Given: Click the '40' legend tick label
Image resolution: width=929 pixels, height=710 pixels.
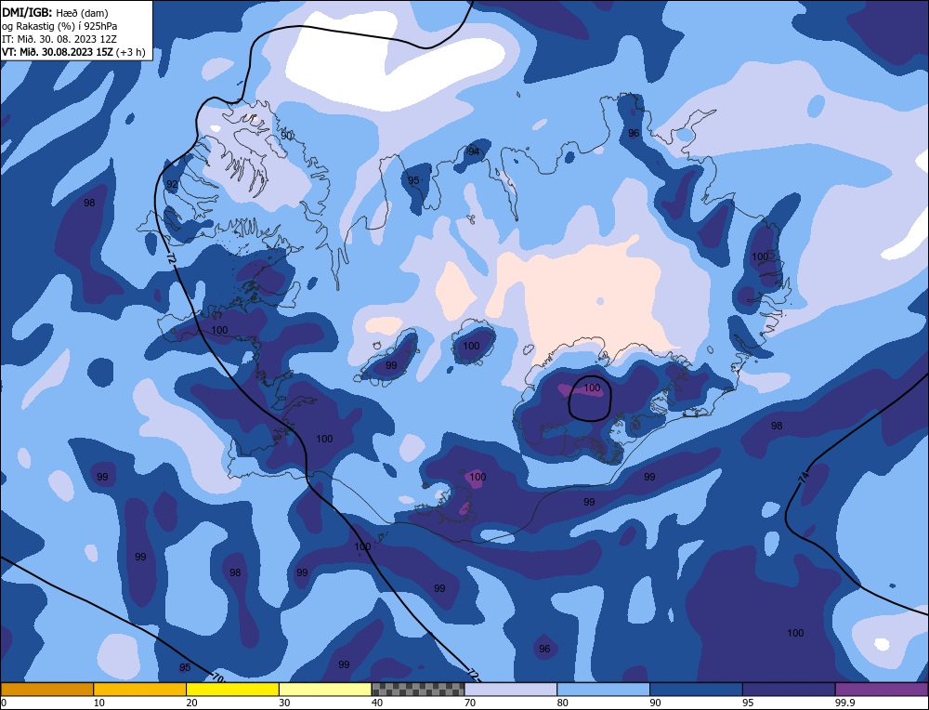Looking at the screenshot, I should (x=377, y=703).
